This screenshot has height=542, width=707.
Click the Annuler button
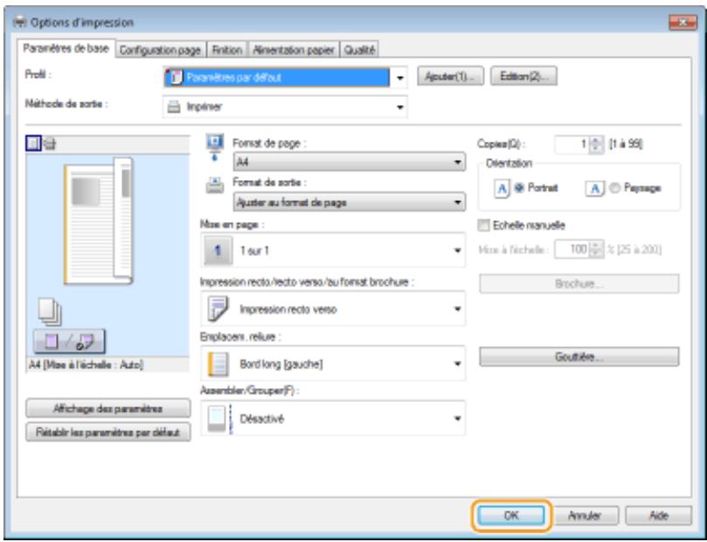click(585, 516)
